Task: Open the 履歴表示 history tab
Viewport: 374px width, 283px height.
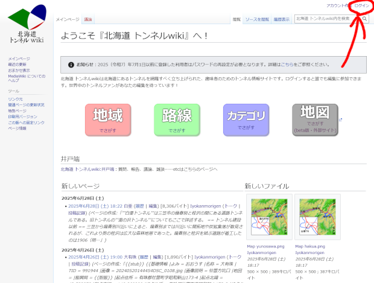Action: click(x=281, y=20)
